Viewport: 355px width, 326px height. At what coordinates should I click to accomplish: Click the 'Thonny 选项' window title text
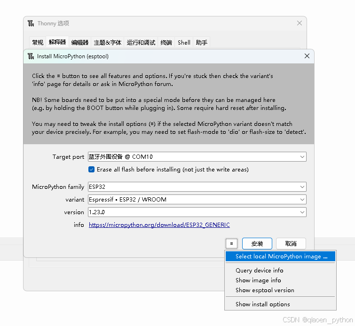point(53,23)
